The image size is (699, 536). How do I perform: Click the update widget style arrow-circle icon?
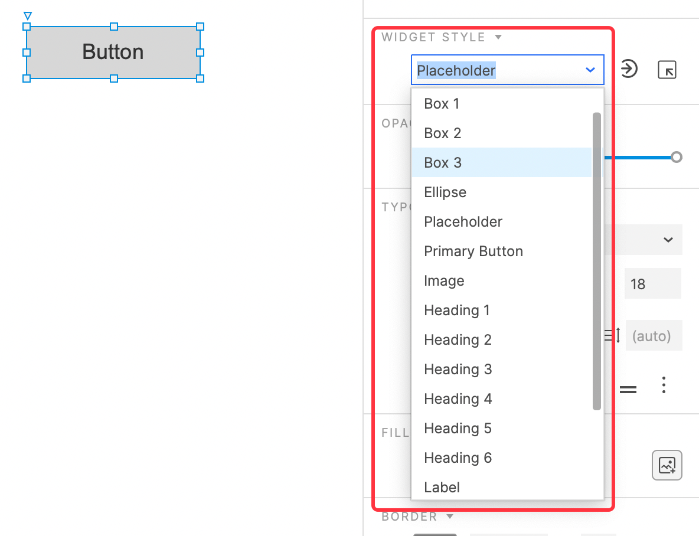click(629, 69)
